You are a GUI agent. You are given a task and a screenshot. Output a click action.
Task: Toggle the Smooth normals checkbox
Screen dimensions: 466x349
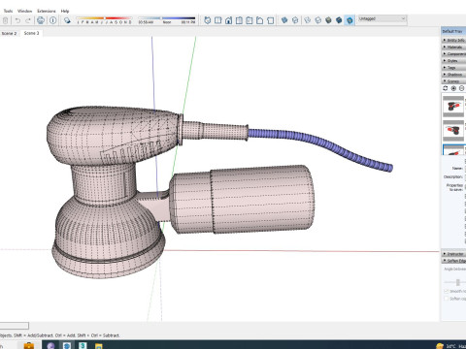click(447, 291)
